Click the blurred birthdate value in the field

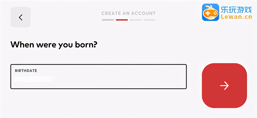click(34, 79)
